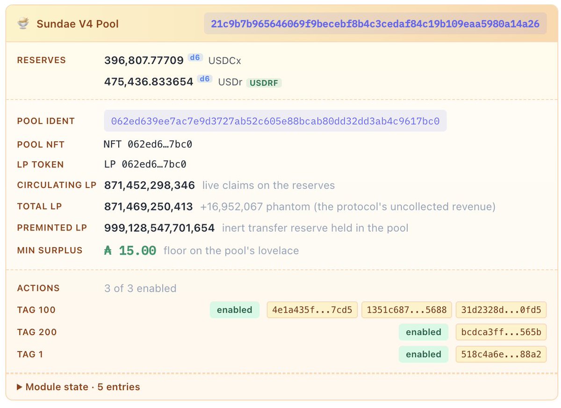This screenshot has width=561, height=408.
Task: Click the RESERVES label
Action: point(42,60)
